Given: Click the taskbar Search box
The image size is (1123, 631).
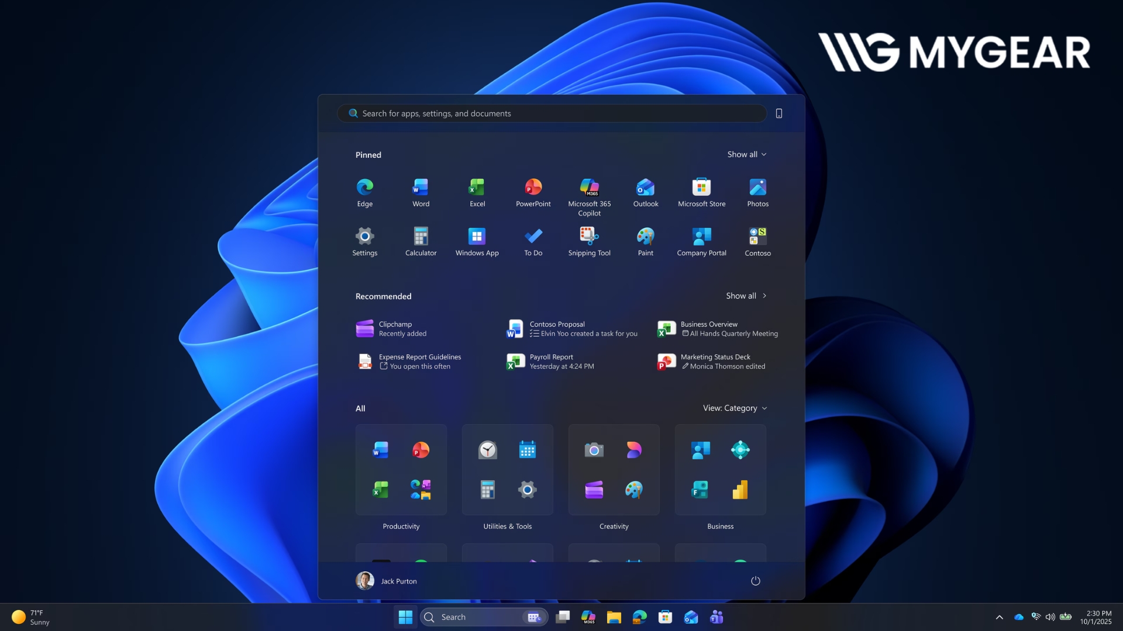Looking at the screenshot, I should pyautogui.click(x=484, y=617).
